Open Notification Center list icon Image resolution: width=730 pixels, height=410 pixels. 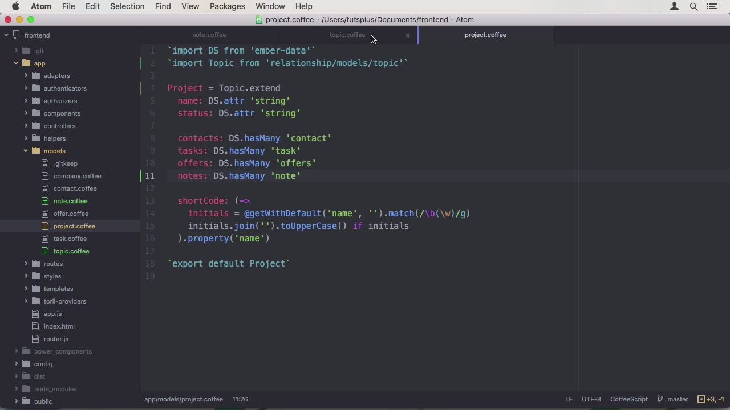point(711,6)
